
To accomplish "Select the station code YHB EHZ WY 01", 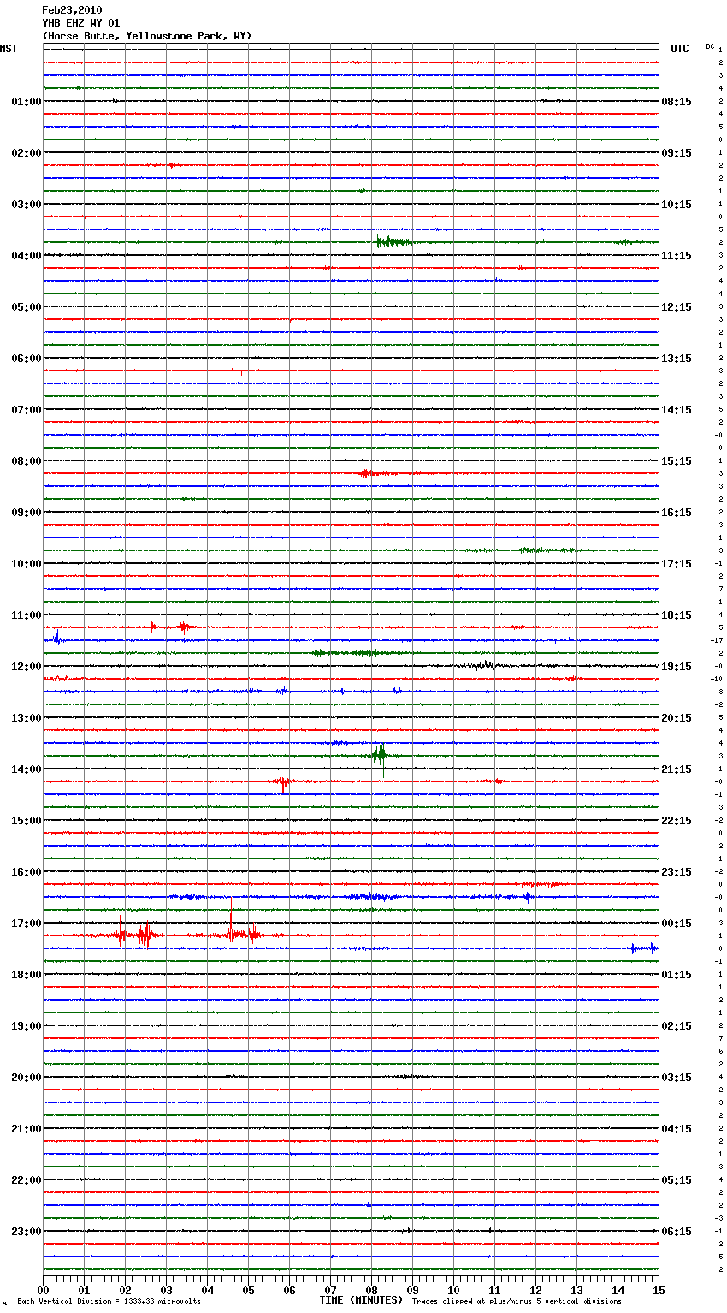I will tap(81, 23).
